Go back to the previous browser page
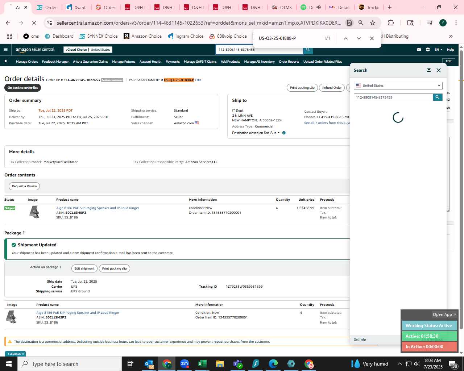The image size is (464, 371). 8,23
